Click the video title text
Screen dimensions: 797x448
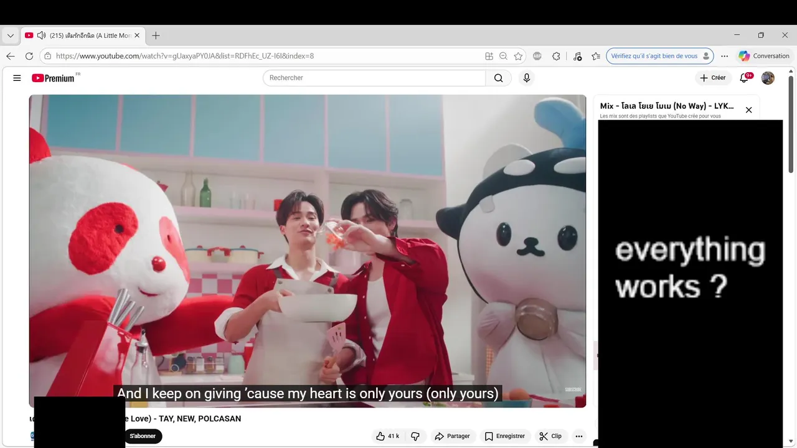click(x=135, y=419)
